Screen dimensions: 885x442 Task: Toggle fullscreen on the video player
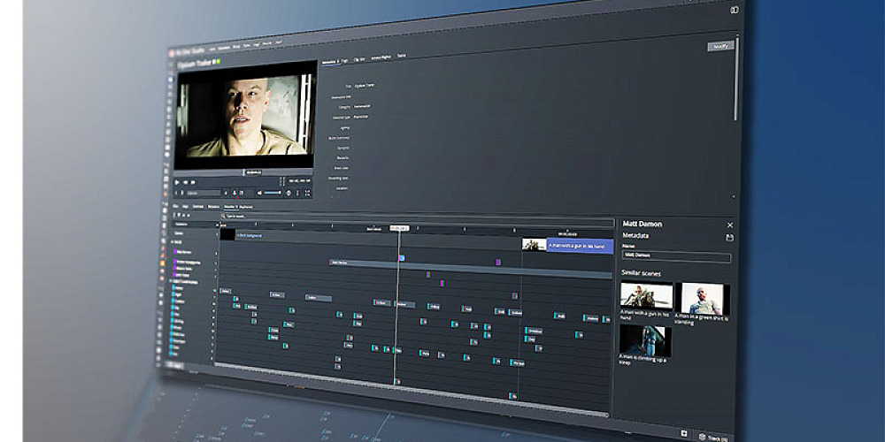(308, 193)
